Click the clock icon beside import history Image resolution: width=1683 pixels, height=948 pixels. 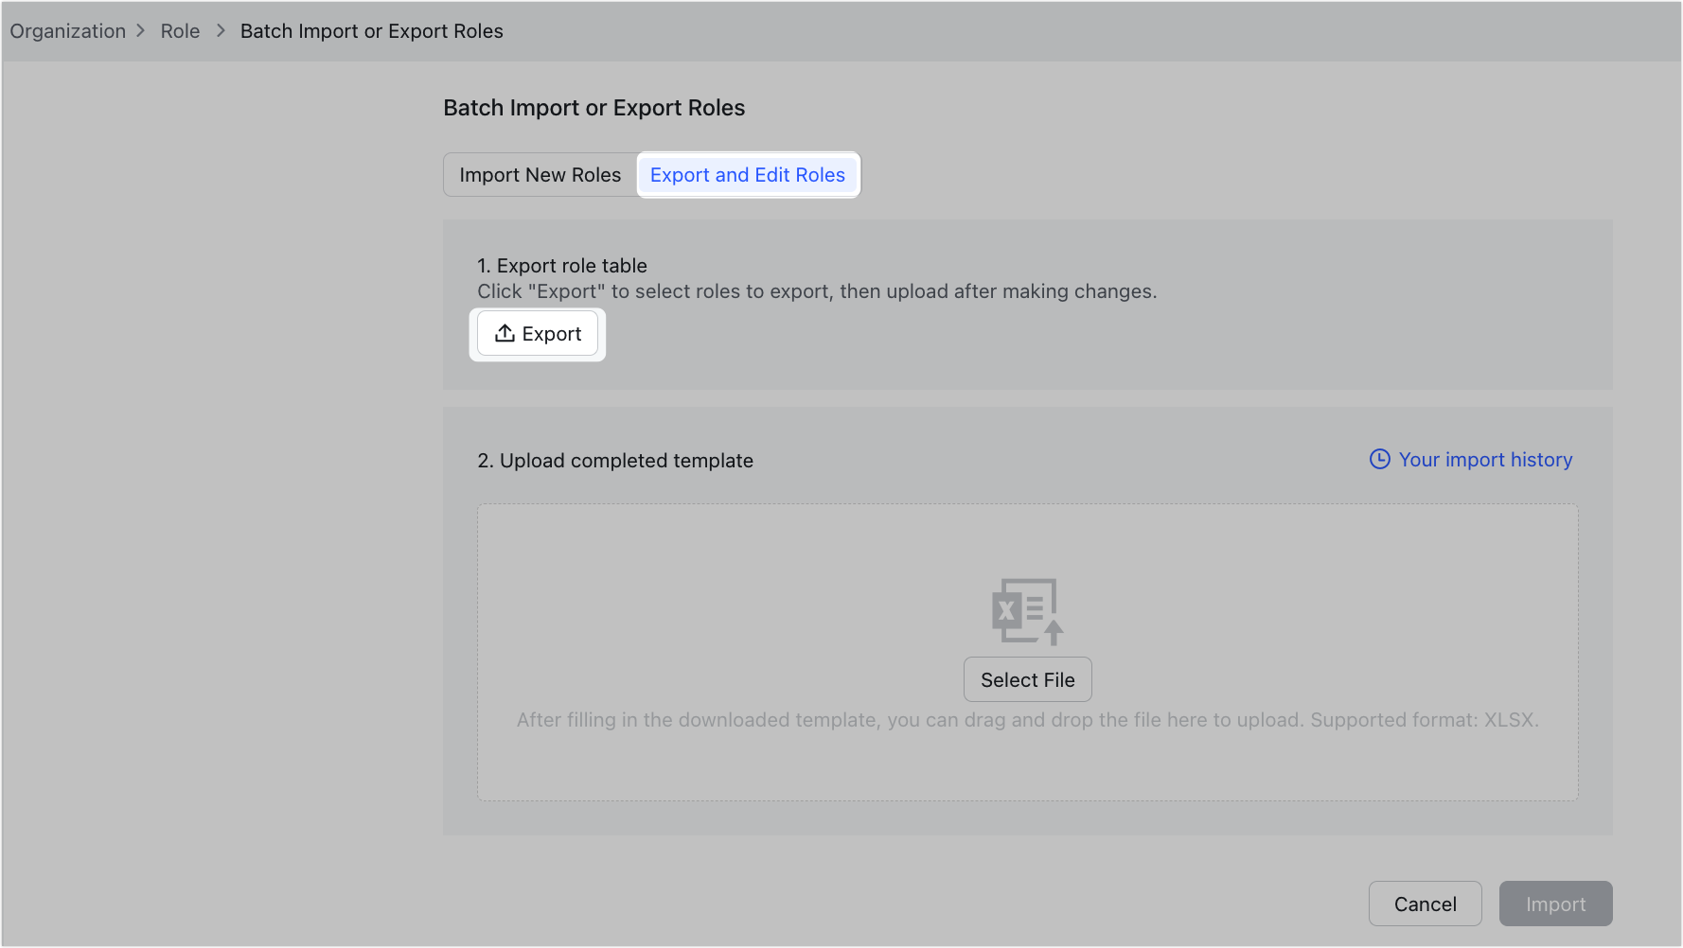click(1380, 459)
